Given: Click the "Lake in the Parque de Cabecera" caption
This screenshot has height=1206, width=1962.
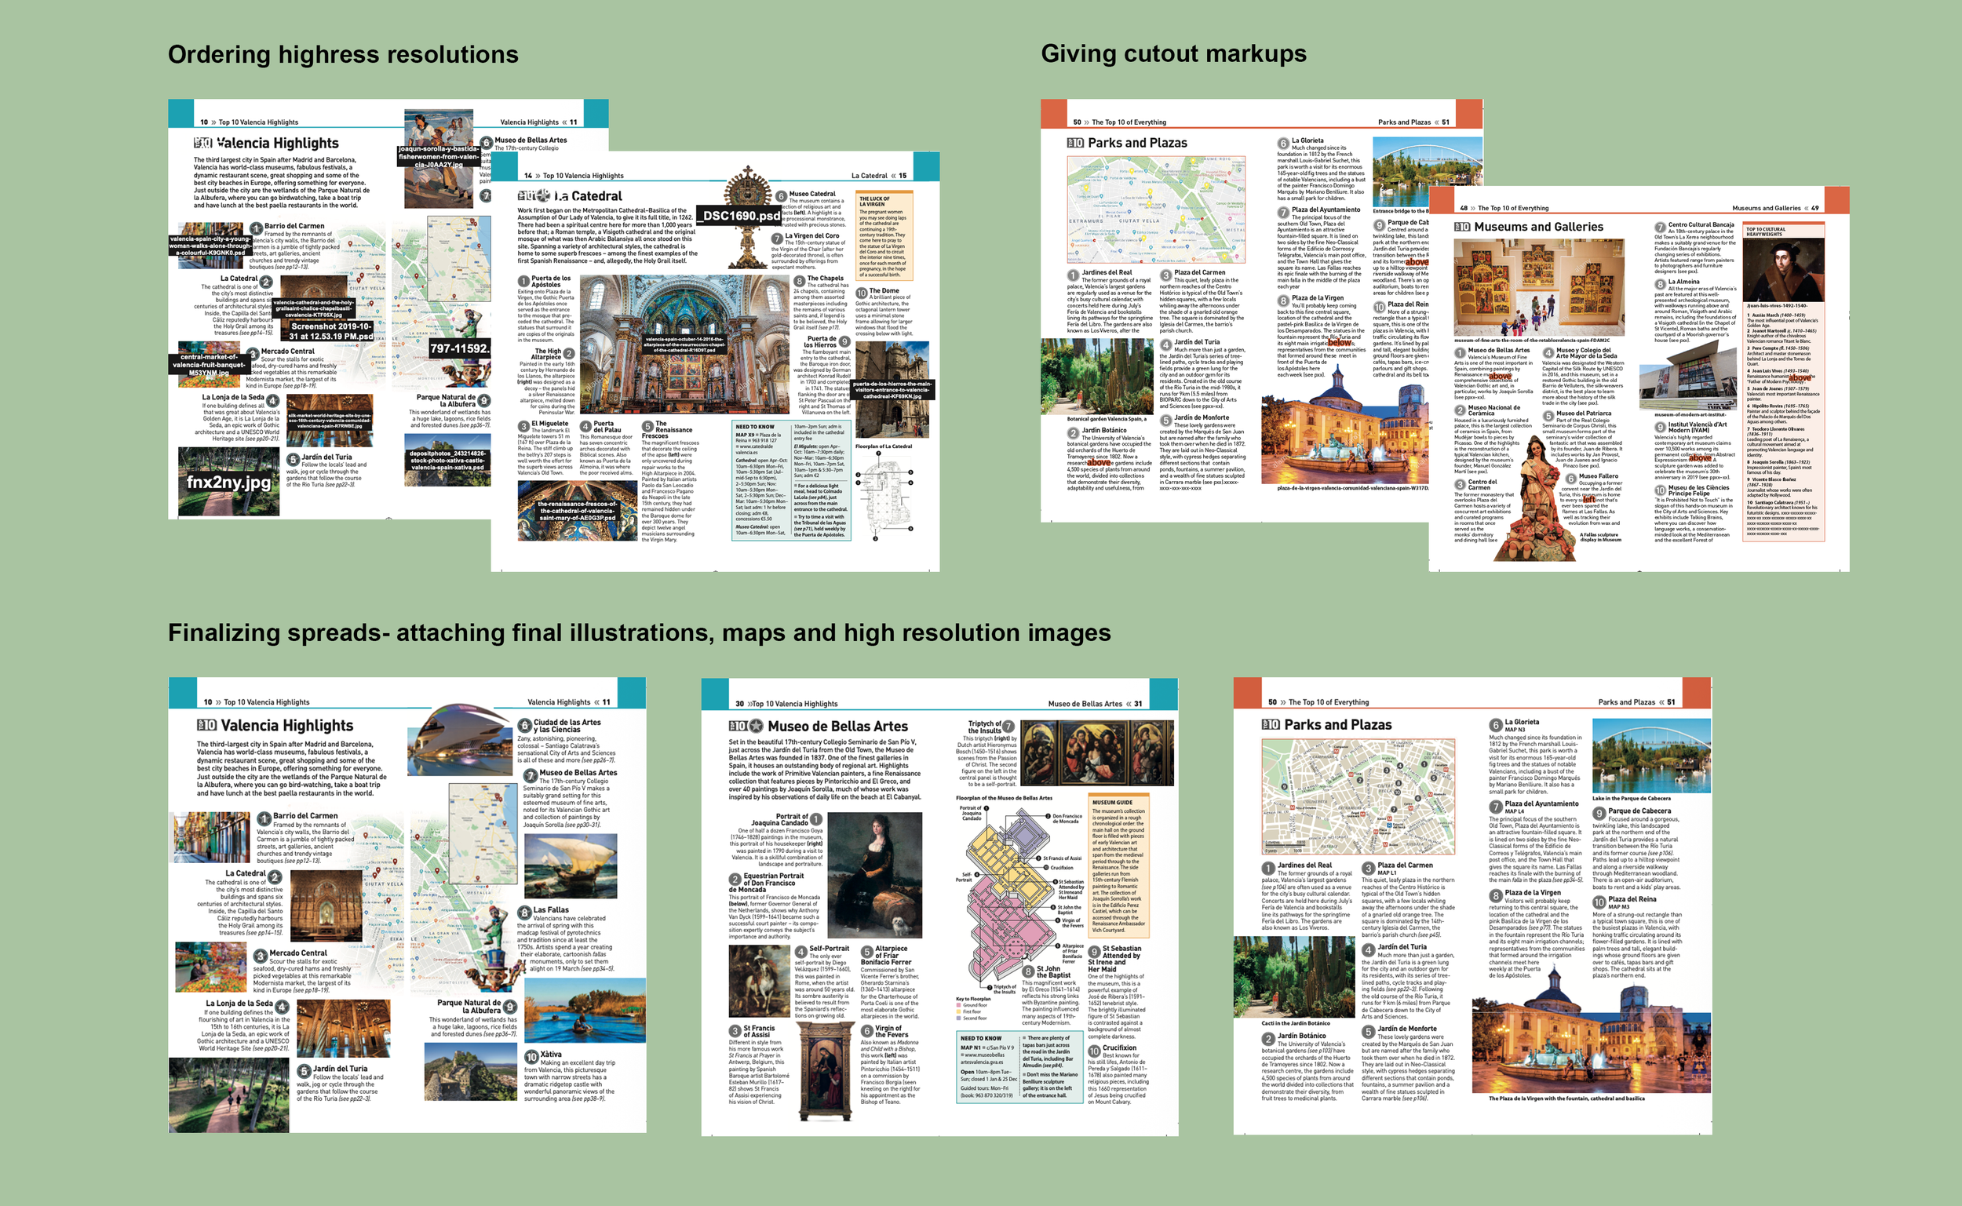Looking at the screenshot, I should coord(1631,799).
